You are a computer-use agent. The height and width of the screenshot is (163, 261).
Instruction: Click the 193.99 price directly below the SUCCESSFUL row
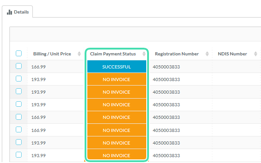(38, 80)
